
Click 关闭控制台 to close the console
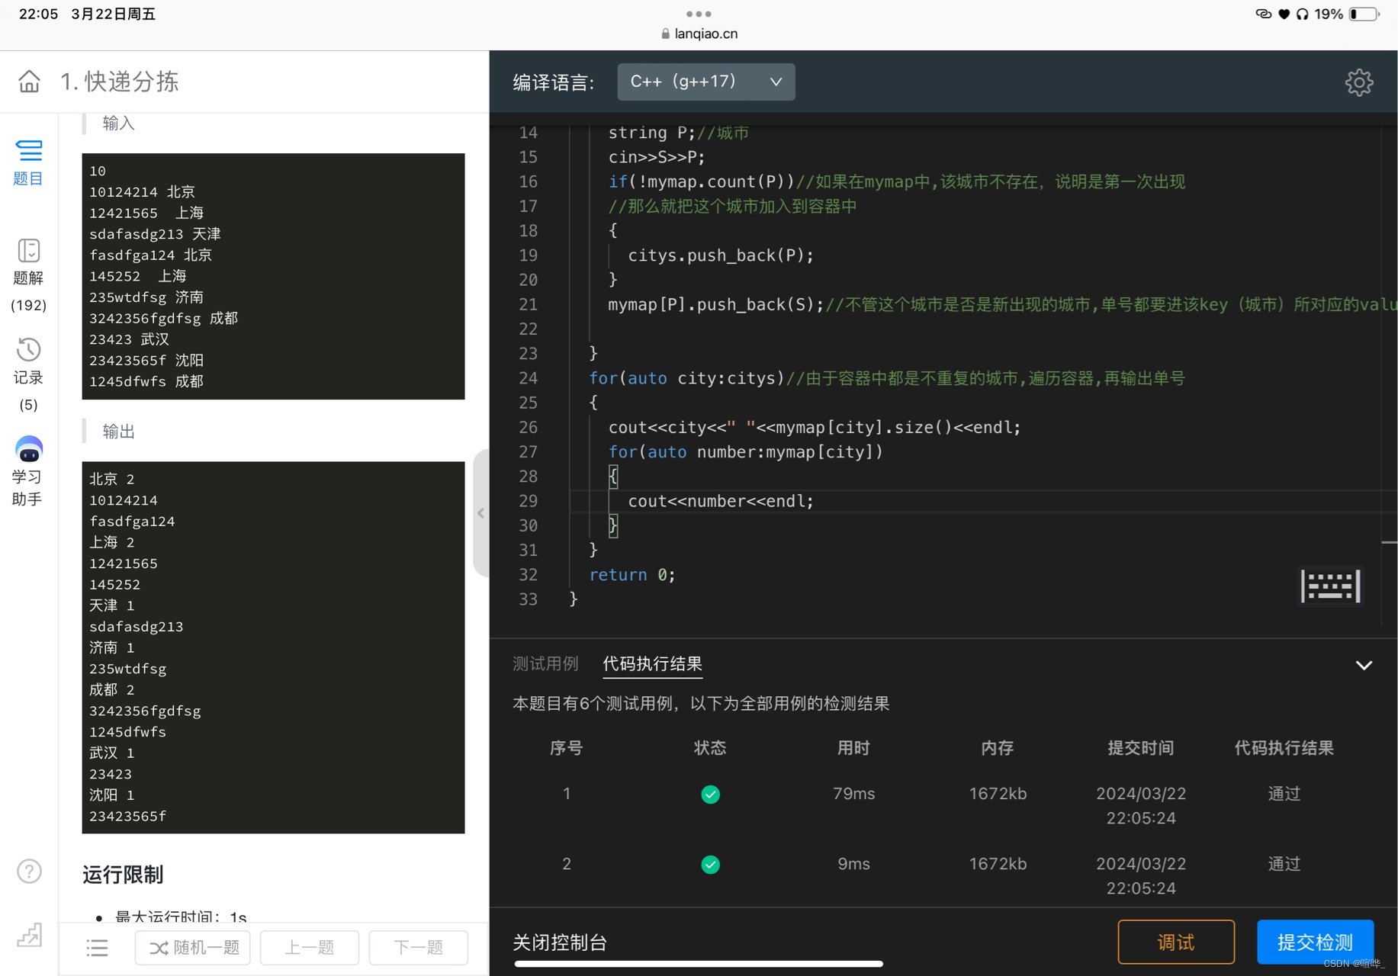pyautogui.click(x=560, y=942)
